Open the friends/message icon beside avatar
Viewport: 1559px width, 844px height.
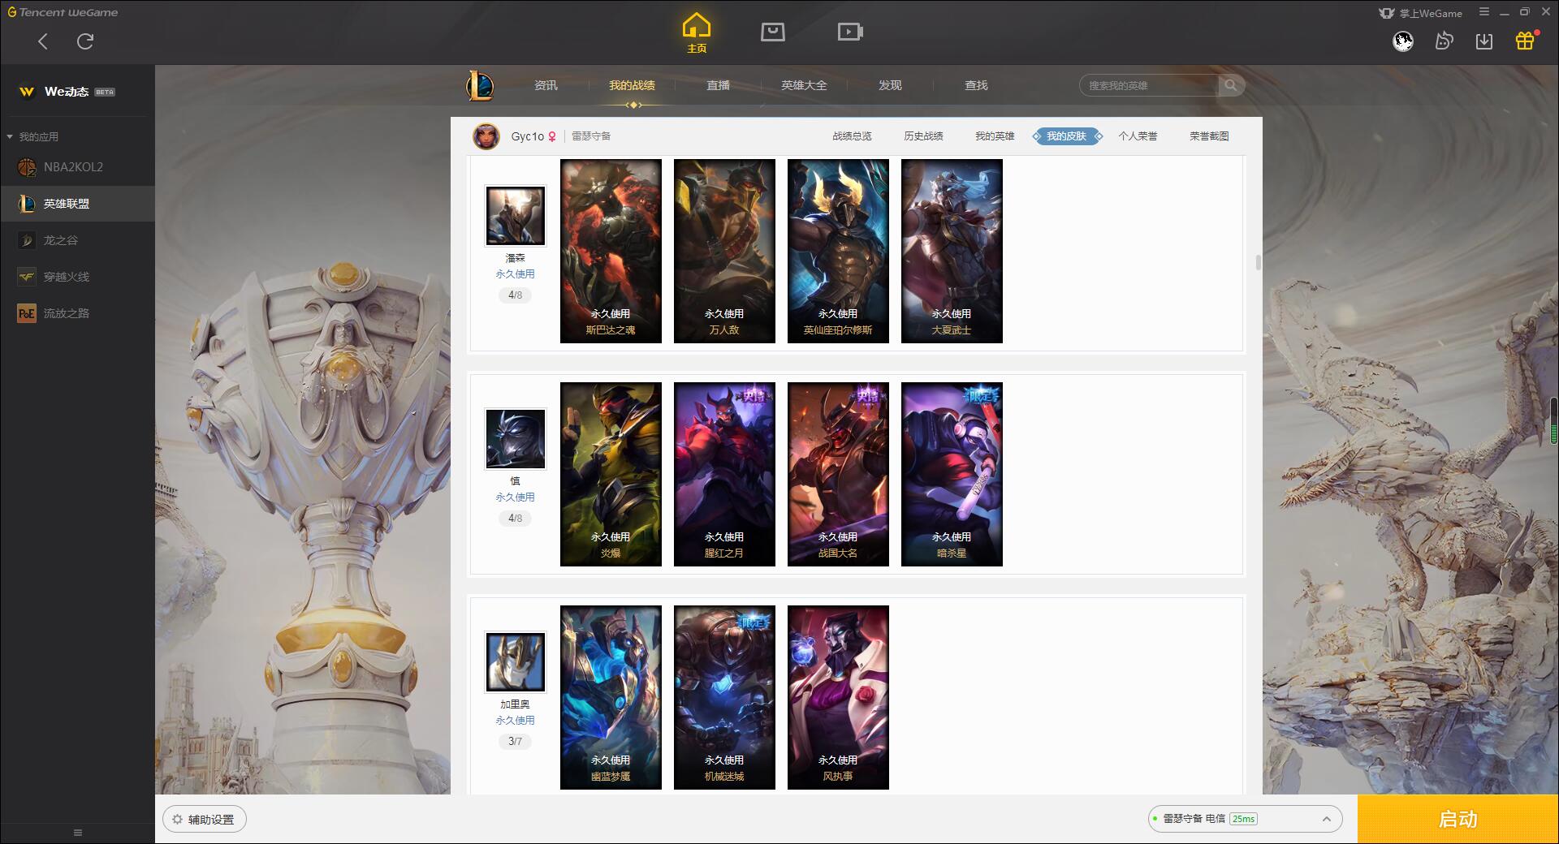coord(1444,41)
